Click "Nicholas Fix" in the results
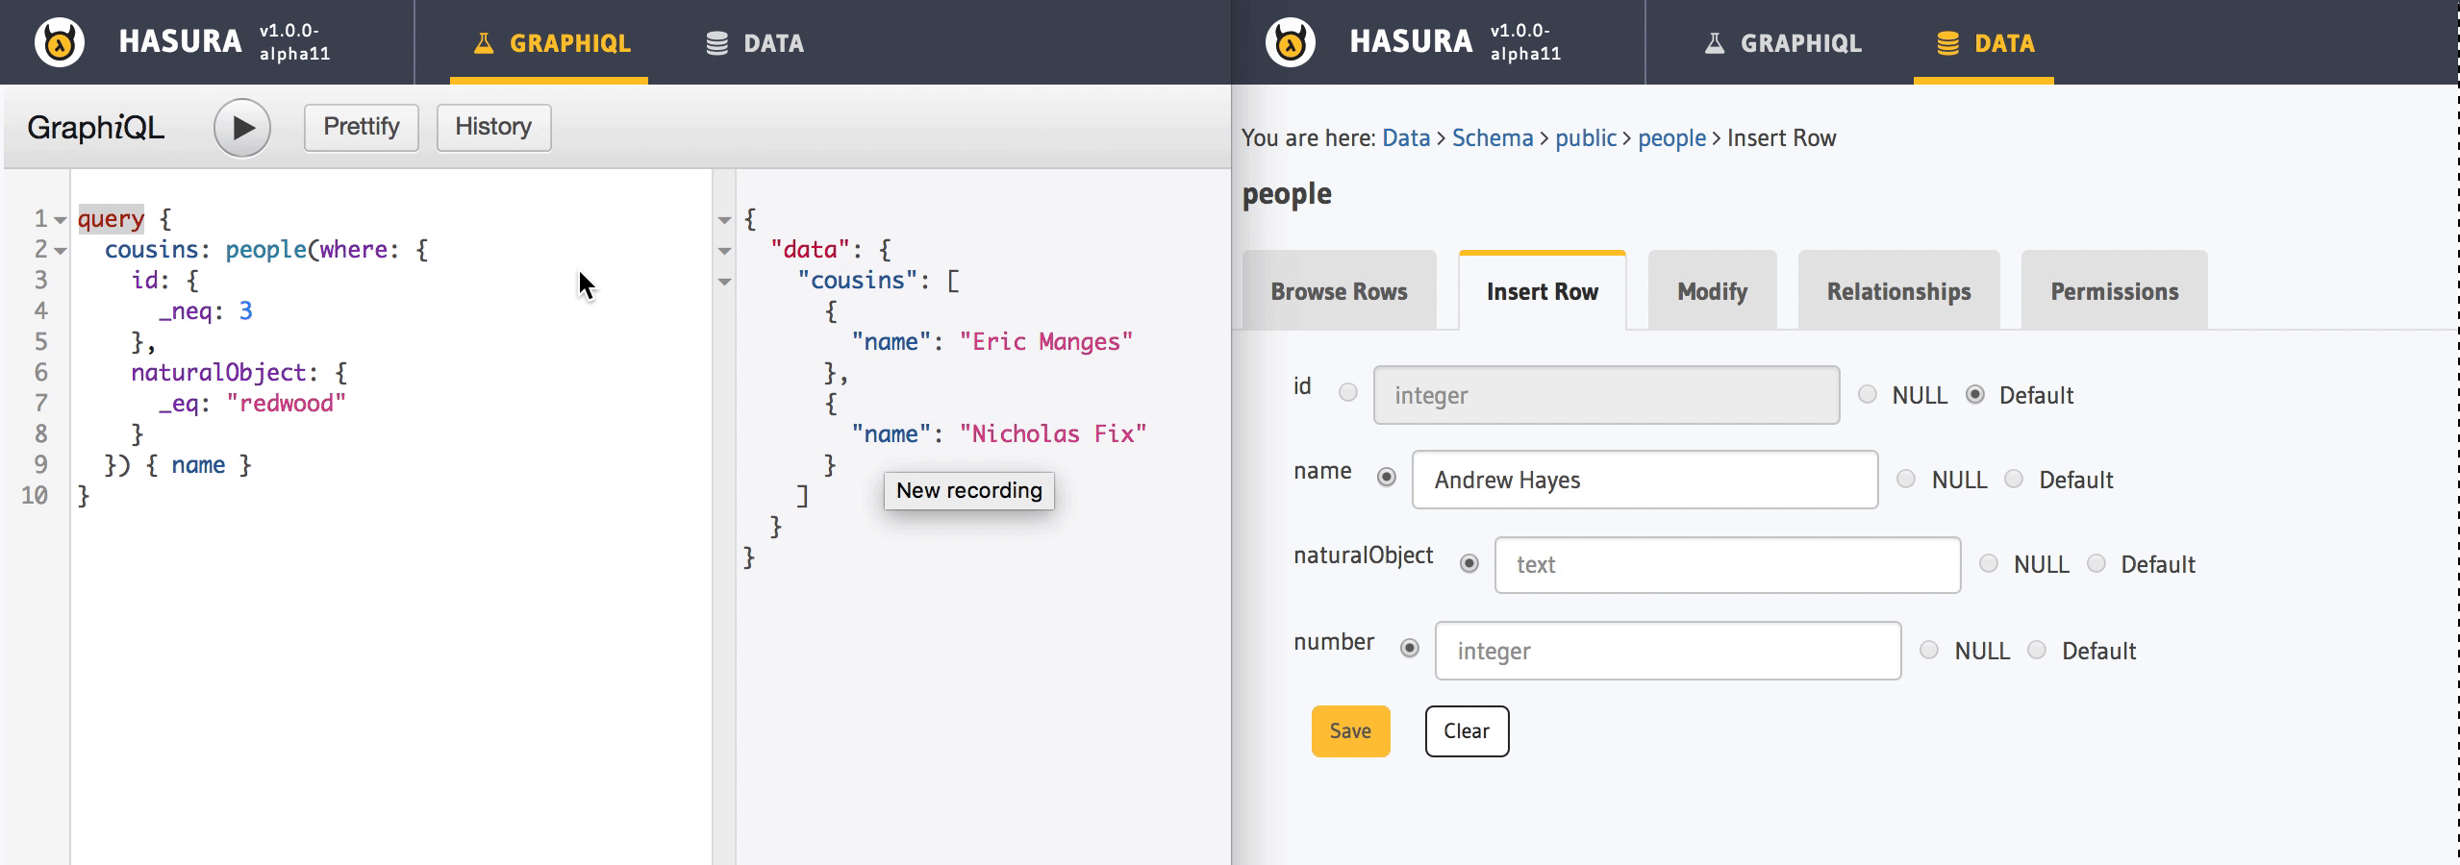Screen dimensions: 2460x865 [1053, 434]
